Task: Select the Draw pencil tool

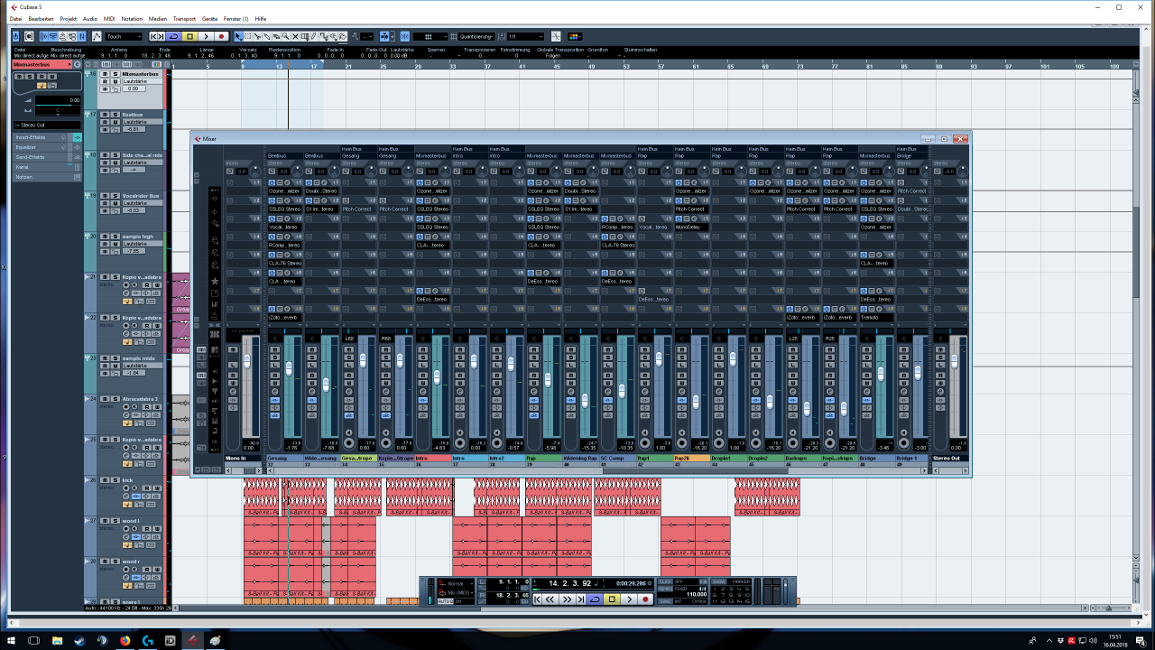Action: coord(314,36)
